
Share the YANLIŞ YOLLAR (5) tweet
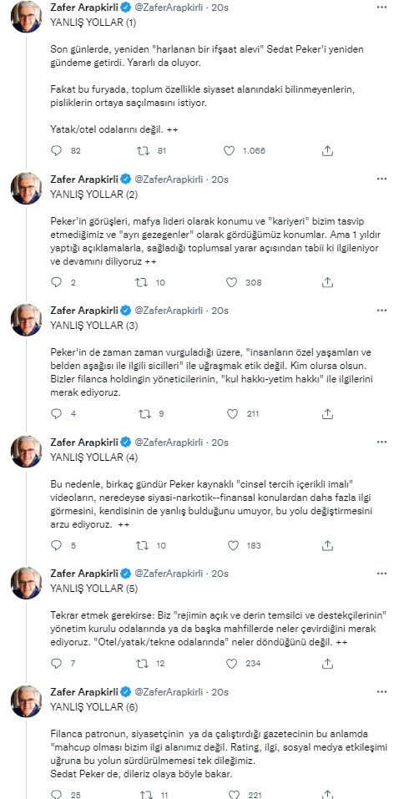[328, 663]
